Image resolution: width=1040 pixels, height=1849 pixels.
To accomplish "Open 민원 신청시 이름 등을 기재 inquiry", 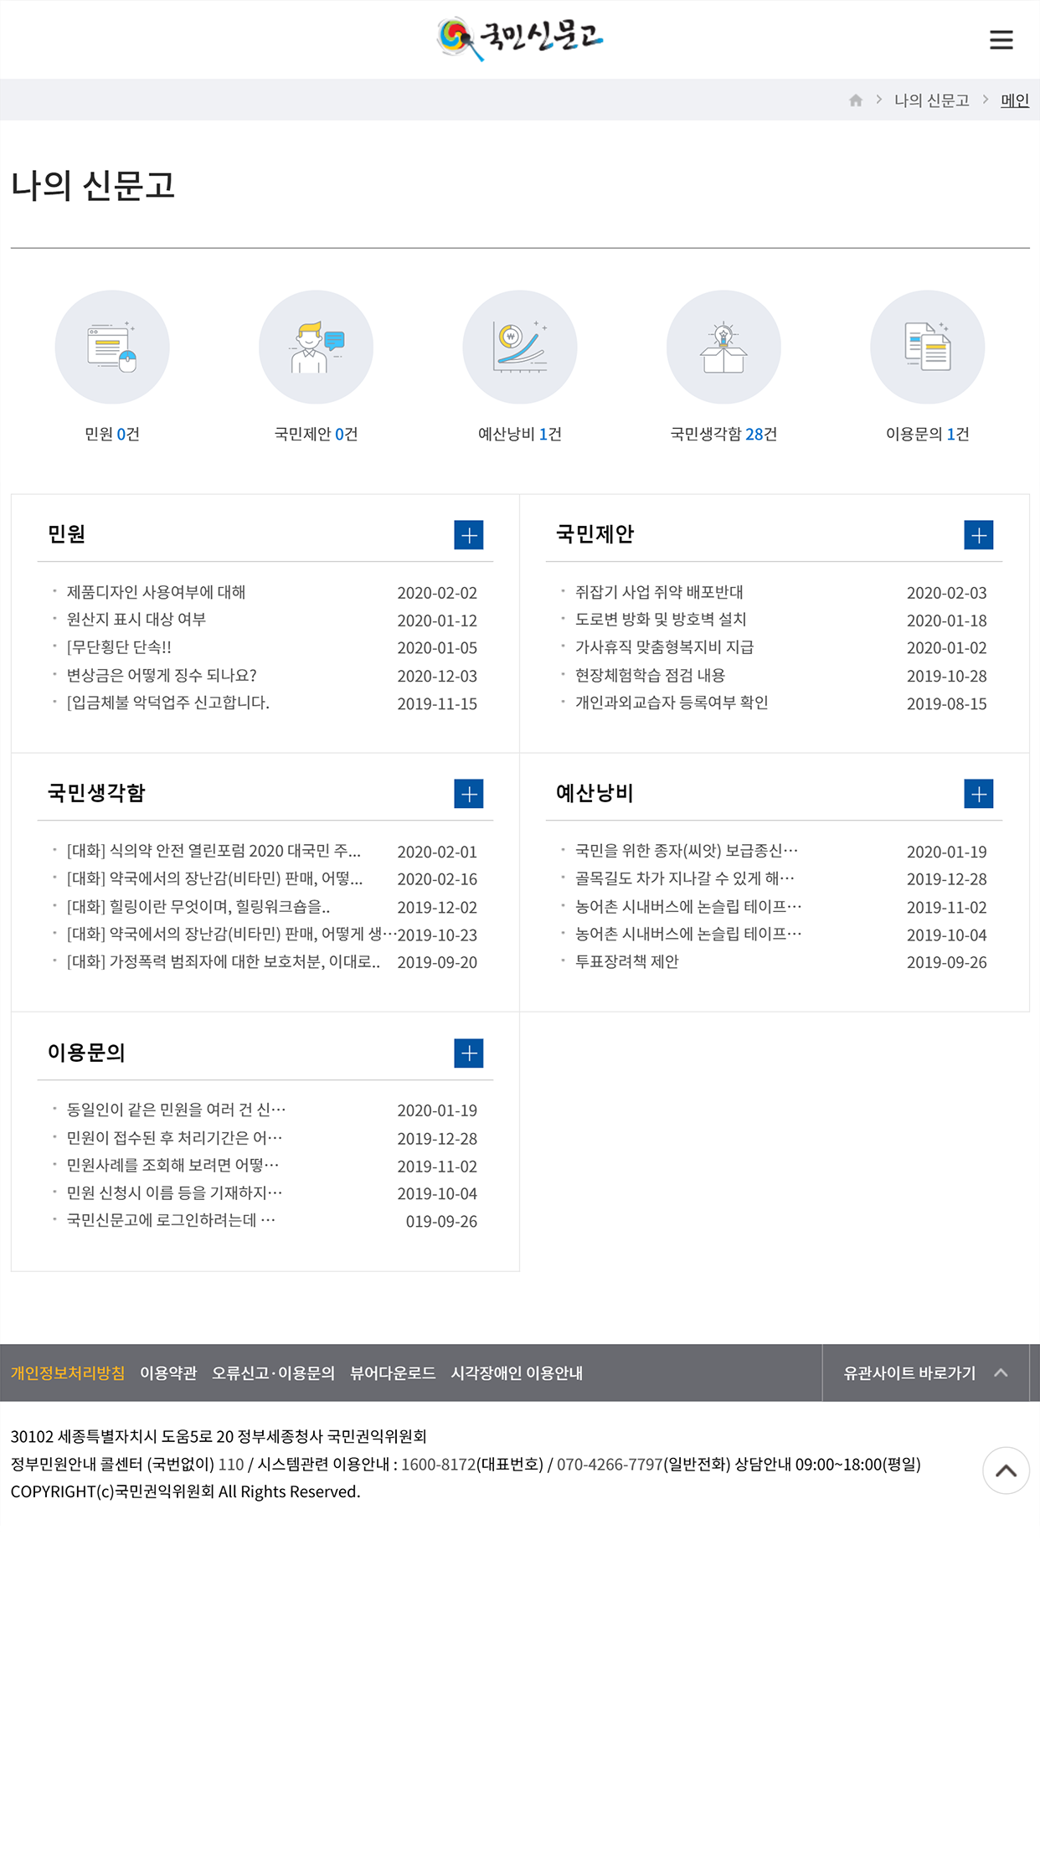I will coord(174,1193).
